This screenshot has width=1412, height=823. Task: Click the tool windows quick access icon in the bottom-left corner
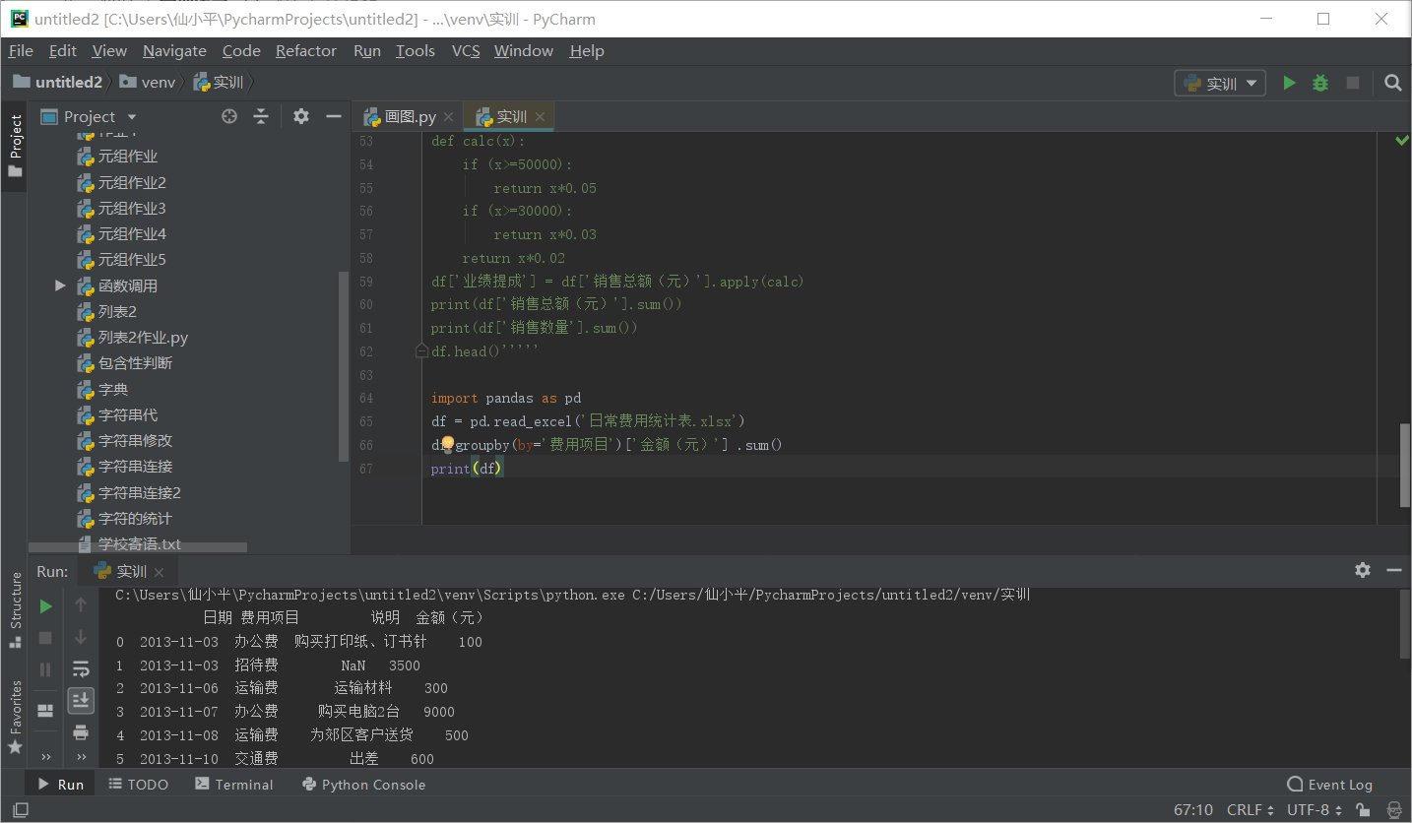(20, 811)
